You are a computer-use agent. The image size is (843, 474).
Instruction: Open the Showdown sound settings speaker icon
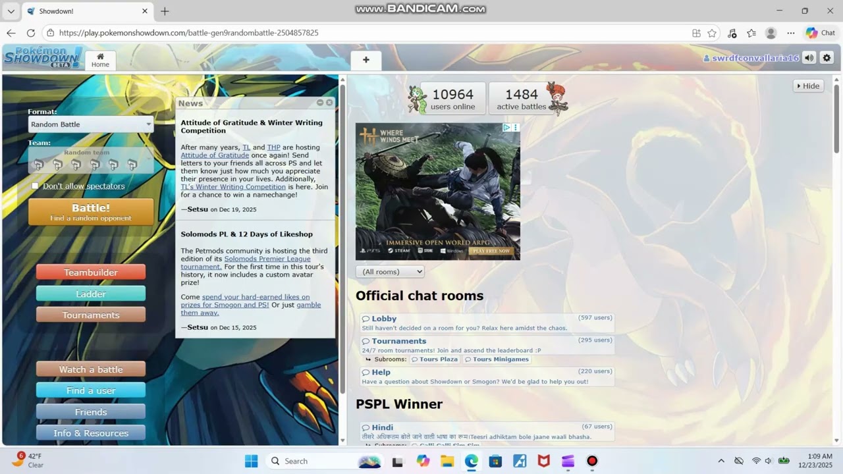coord(809,58)
